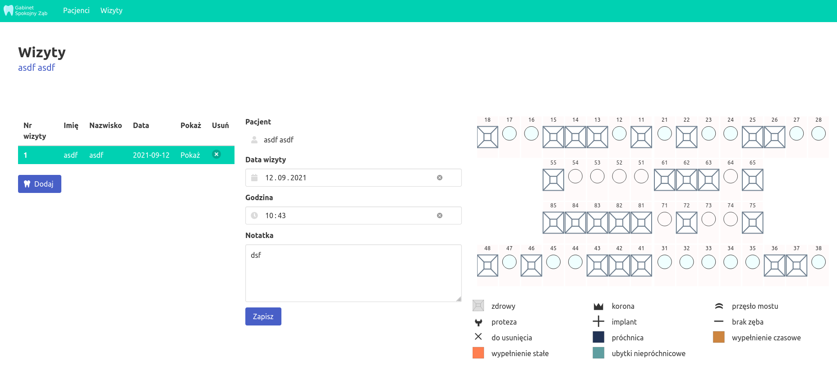The width and height of the screenshot is (837, 371).
Task: Save the visit with Zapisz
Action: [x=263, y=316]
